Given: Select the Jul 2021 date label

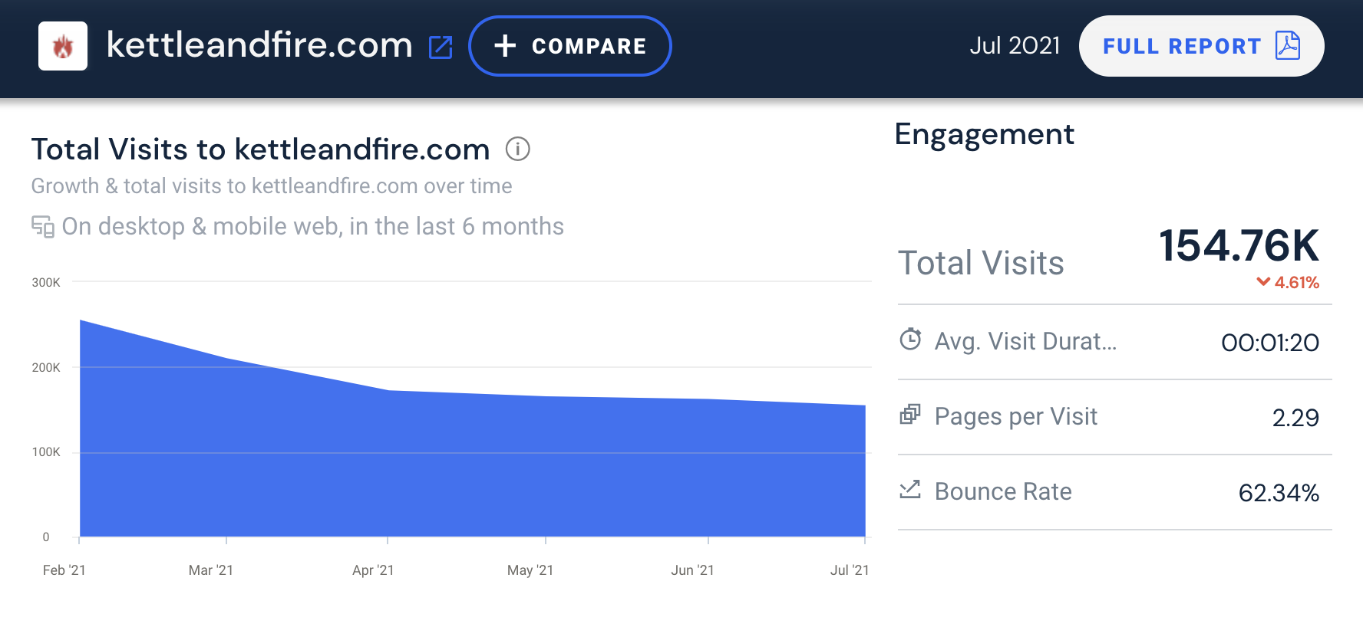Looking at the screenshot, I should 1015,46.
